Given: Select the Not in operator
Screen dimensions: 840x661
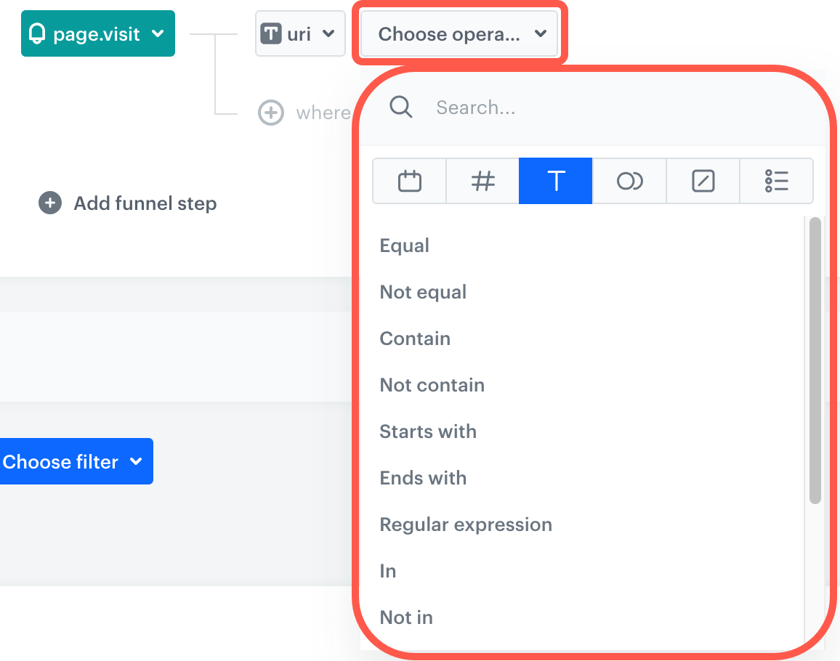Looking at the screenshot, I should click(x=406, y=617).
